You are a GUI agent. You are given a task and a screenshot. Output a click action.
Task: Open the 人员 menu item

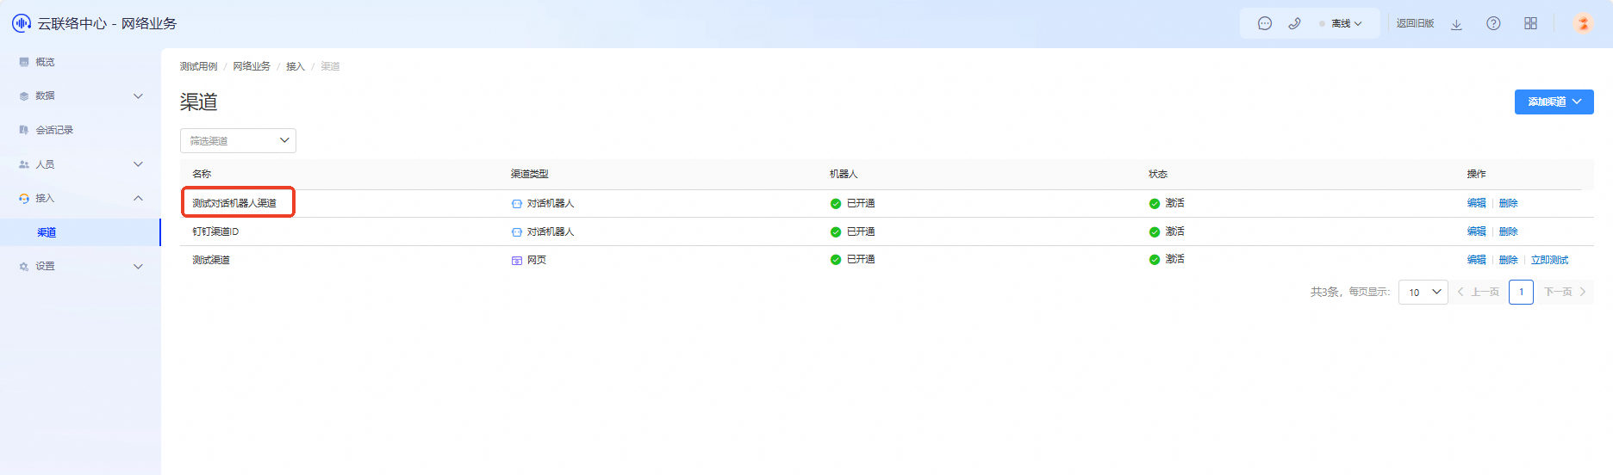coord(80,164)
